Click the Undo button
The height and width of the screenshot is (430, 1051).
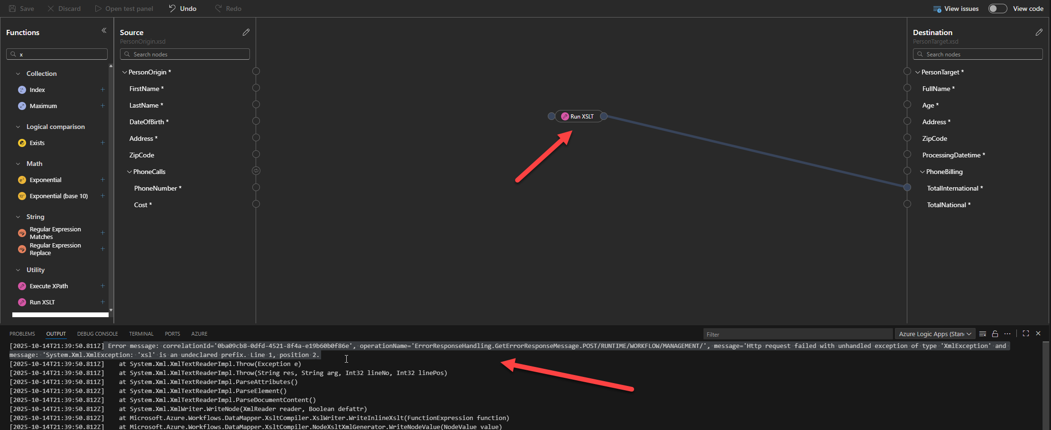[x=183, y=9]
